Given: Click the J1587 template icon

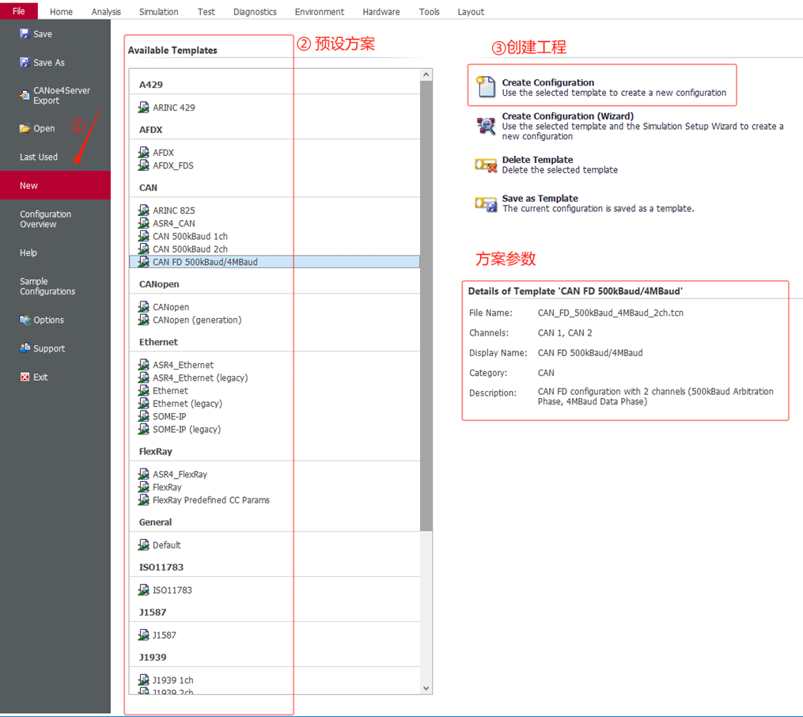Looking at the screenshot, I should [x=144, y=635].
